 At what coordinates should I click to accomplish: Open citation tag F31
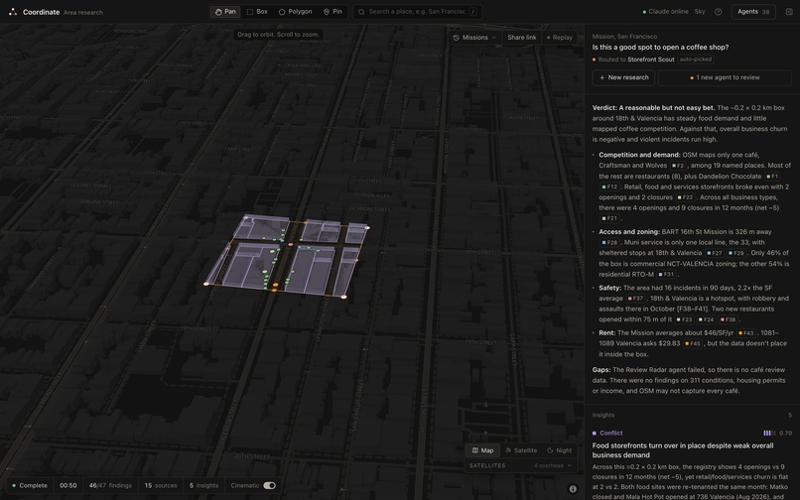666,275
